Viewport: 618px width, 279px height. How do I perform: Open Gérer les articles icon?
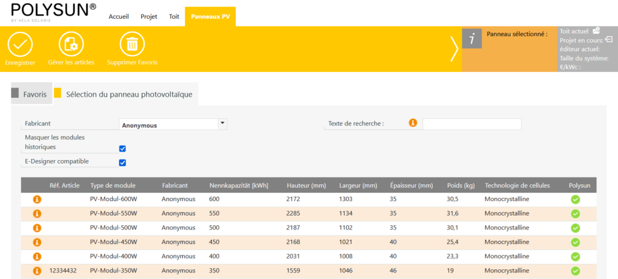click(71, 45)
